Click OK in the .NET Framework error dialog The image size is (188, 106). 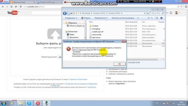120,64
